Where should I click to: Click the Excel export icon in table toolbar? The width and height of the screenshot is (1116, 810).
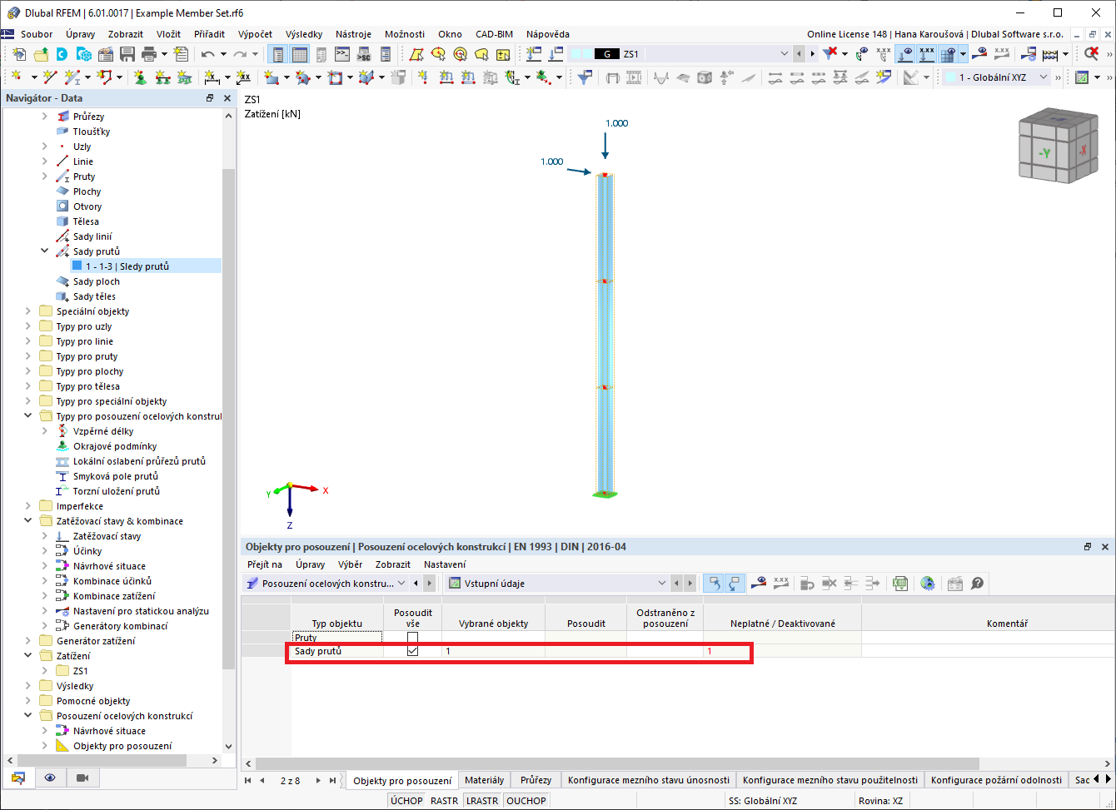tap(900, 584)
